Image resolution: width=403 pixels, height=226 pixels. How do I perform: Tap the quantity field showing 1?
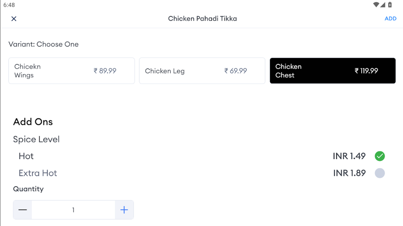coord(73,210)
